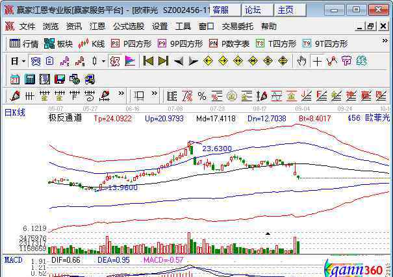The height and width of the screenshot is (277, 393).
Task: Click the yellow diamond four-way arrows icon
Action: click(268, 61)
